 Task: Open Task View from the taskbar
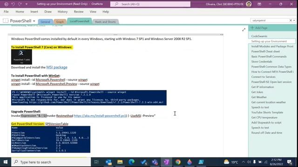pyautogui.click(x=96, y=162)
